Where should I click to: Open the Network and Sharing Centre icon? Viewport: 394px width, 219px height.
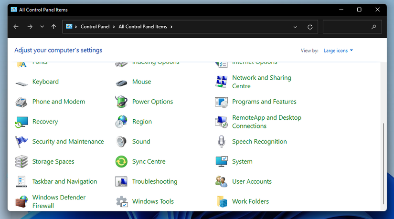(x=222, y=82)
